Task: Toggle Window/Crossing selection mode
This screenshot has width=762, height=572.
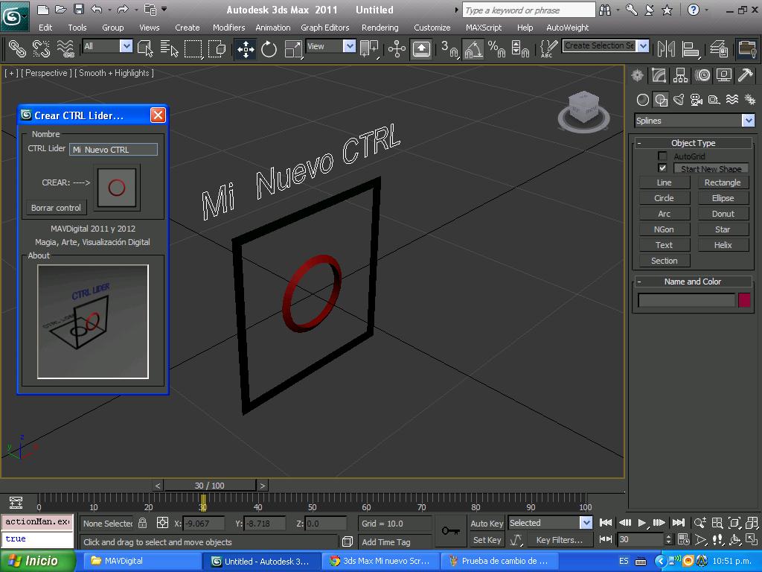Action: pyautogui.click(x=217, y=48)
